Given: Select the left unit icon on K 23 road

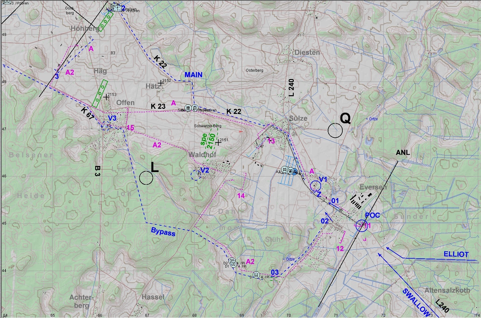Looking at the screenshot, I should click(x=188, y=108).
